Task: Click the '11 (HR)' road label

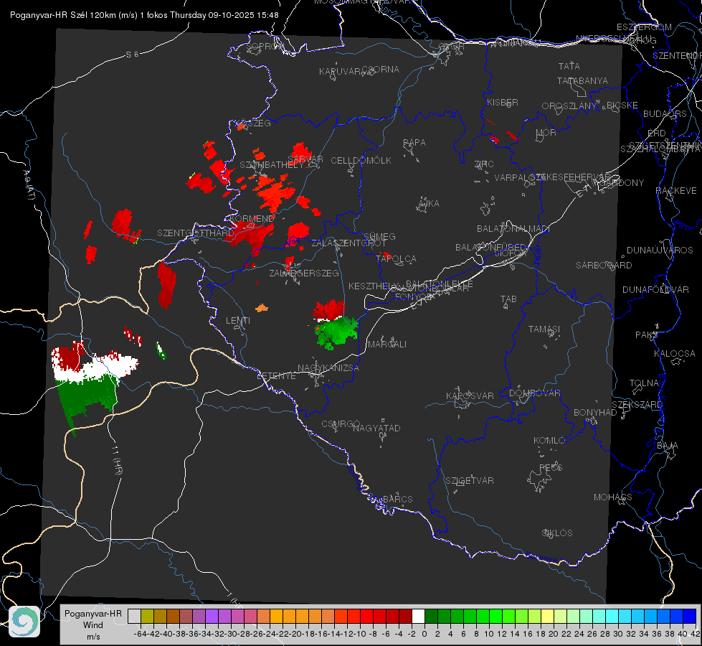Action: tap(116, 460)
